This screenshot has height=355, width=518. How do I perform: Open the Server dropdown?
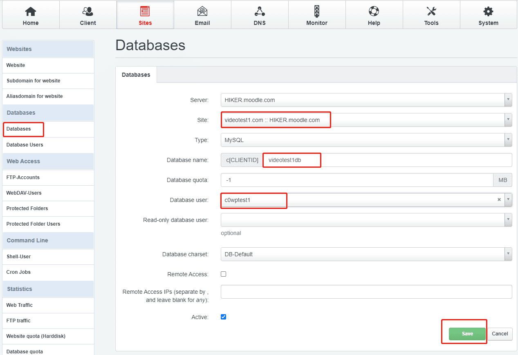pos(366,100)
